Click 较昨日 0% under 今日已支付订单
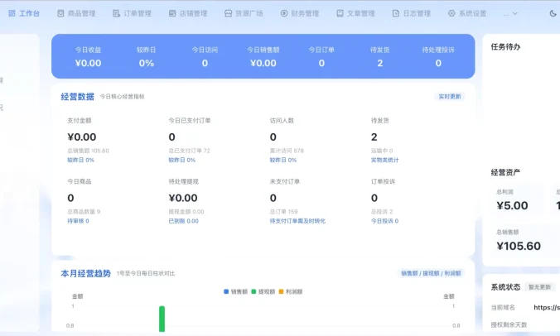This screenshot has width=560, height=336. 182,161
